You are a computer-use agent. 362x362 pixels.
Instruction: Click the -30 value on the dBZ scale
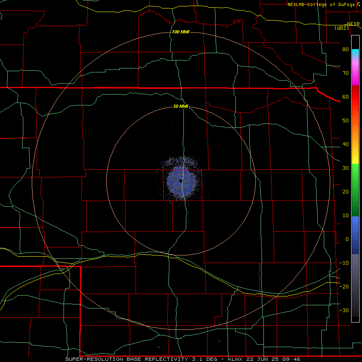click(344, 310)
